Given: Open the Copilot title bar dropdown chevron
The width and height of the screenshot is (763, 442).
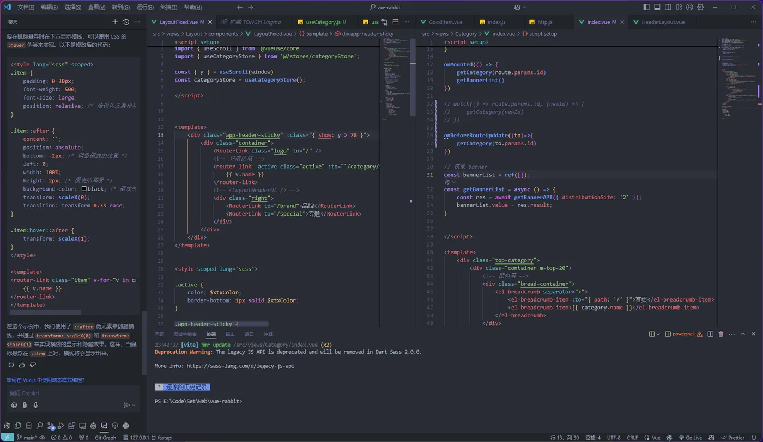Looking at the screenshot, I should tap(524, 7).
